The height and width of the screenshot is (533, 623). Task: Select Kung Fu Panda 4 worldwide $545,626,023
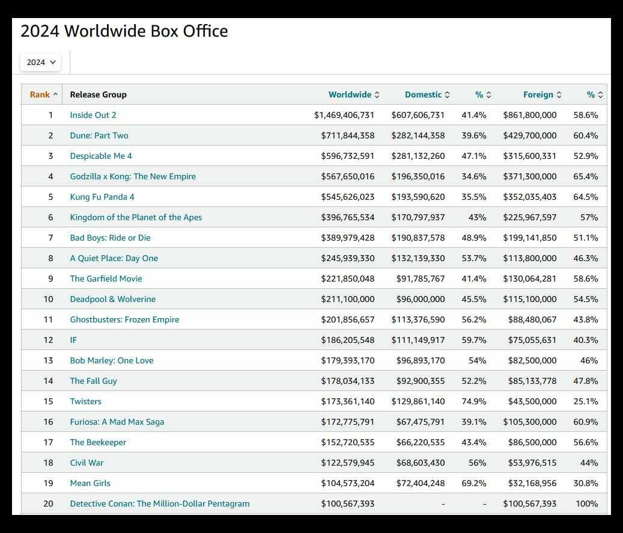(x=348, y=197)
